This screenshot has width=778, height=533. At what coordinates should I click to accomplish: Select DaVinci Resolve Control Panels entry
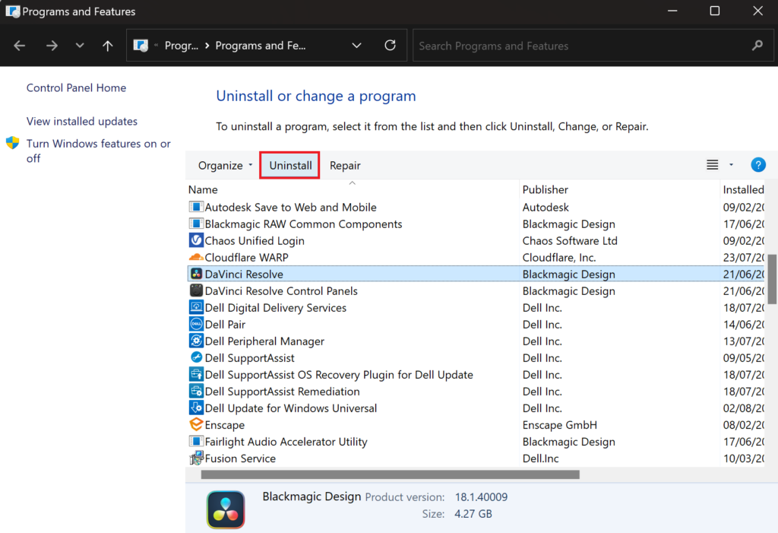pos(281,291)
